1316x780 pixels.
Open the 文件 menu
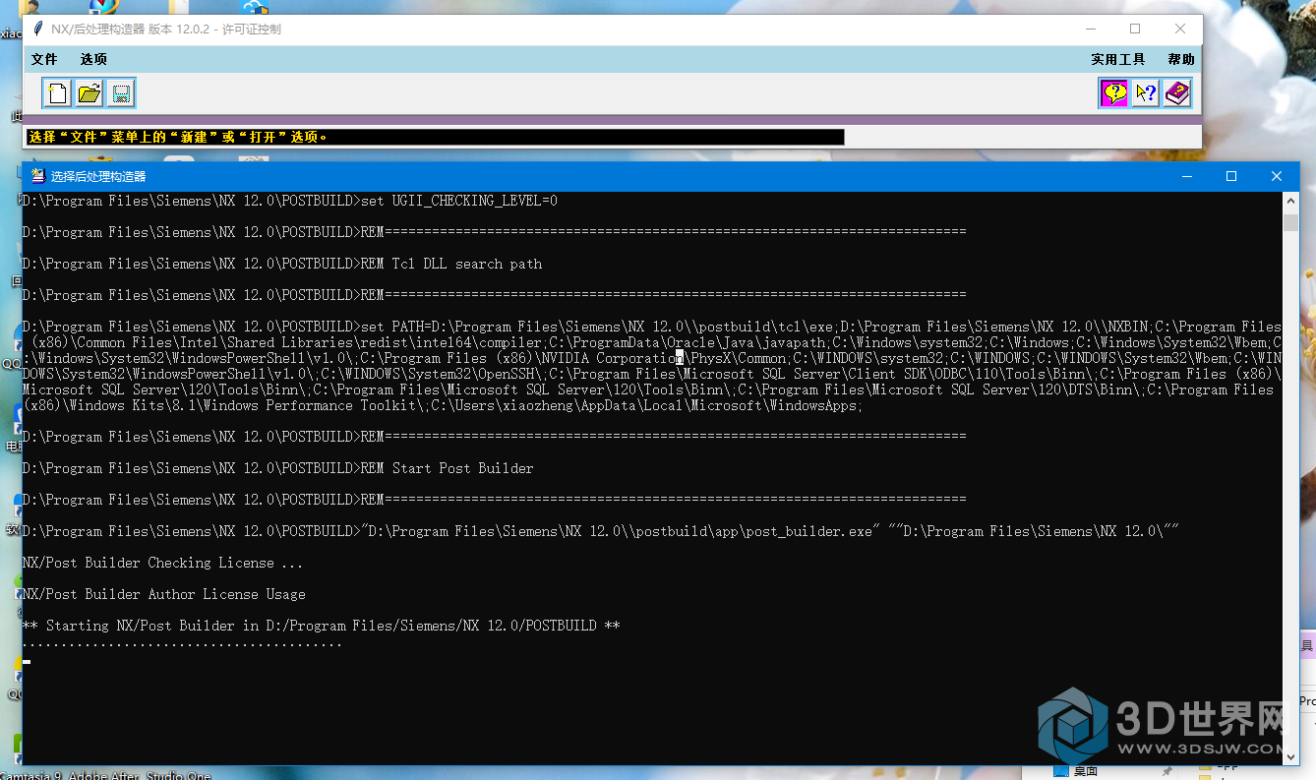(x=44, y=59)
